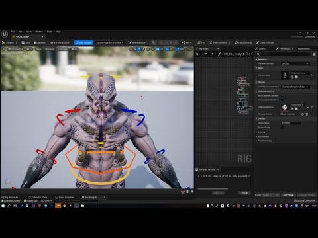This screenshot has height=238, width=318.
Task: Toggle rotation snapping in viewport
Action: pos(167,49)
